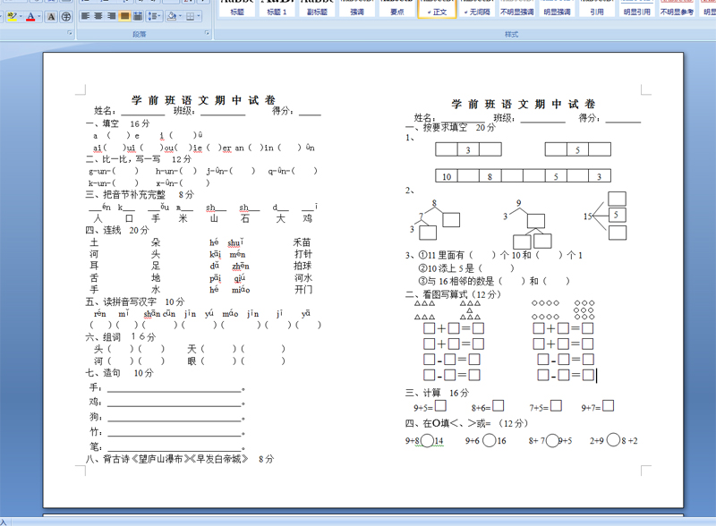Screen dimensions: 716x526
Task: Click heading 五、读拼音写汉字
Action: (x=121, y=301)
